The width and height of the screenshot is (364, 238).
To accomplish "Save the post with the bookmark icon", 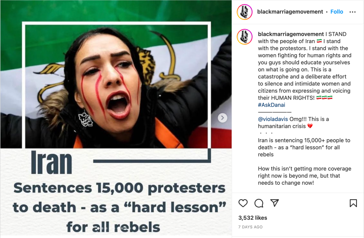I will (353, 203).
